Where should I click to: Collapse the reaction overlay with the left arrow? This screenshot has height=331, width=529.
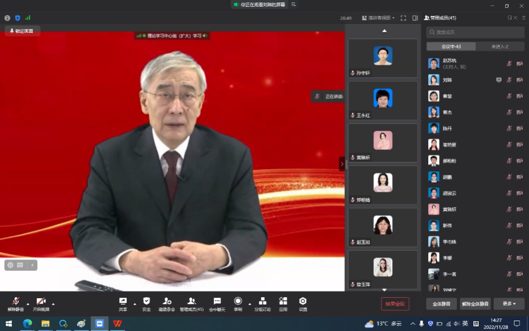[32, 265]
